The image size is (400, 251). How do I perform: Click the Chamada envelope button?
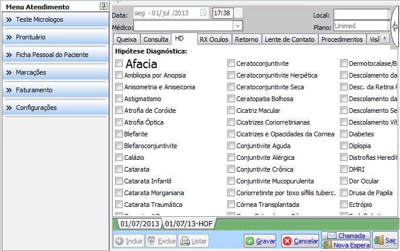pos(345,235)
